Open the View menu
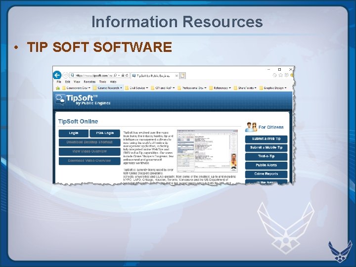356x267 pixels. 77,82
